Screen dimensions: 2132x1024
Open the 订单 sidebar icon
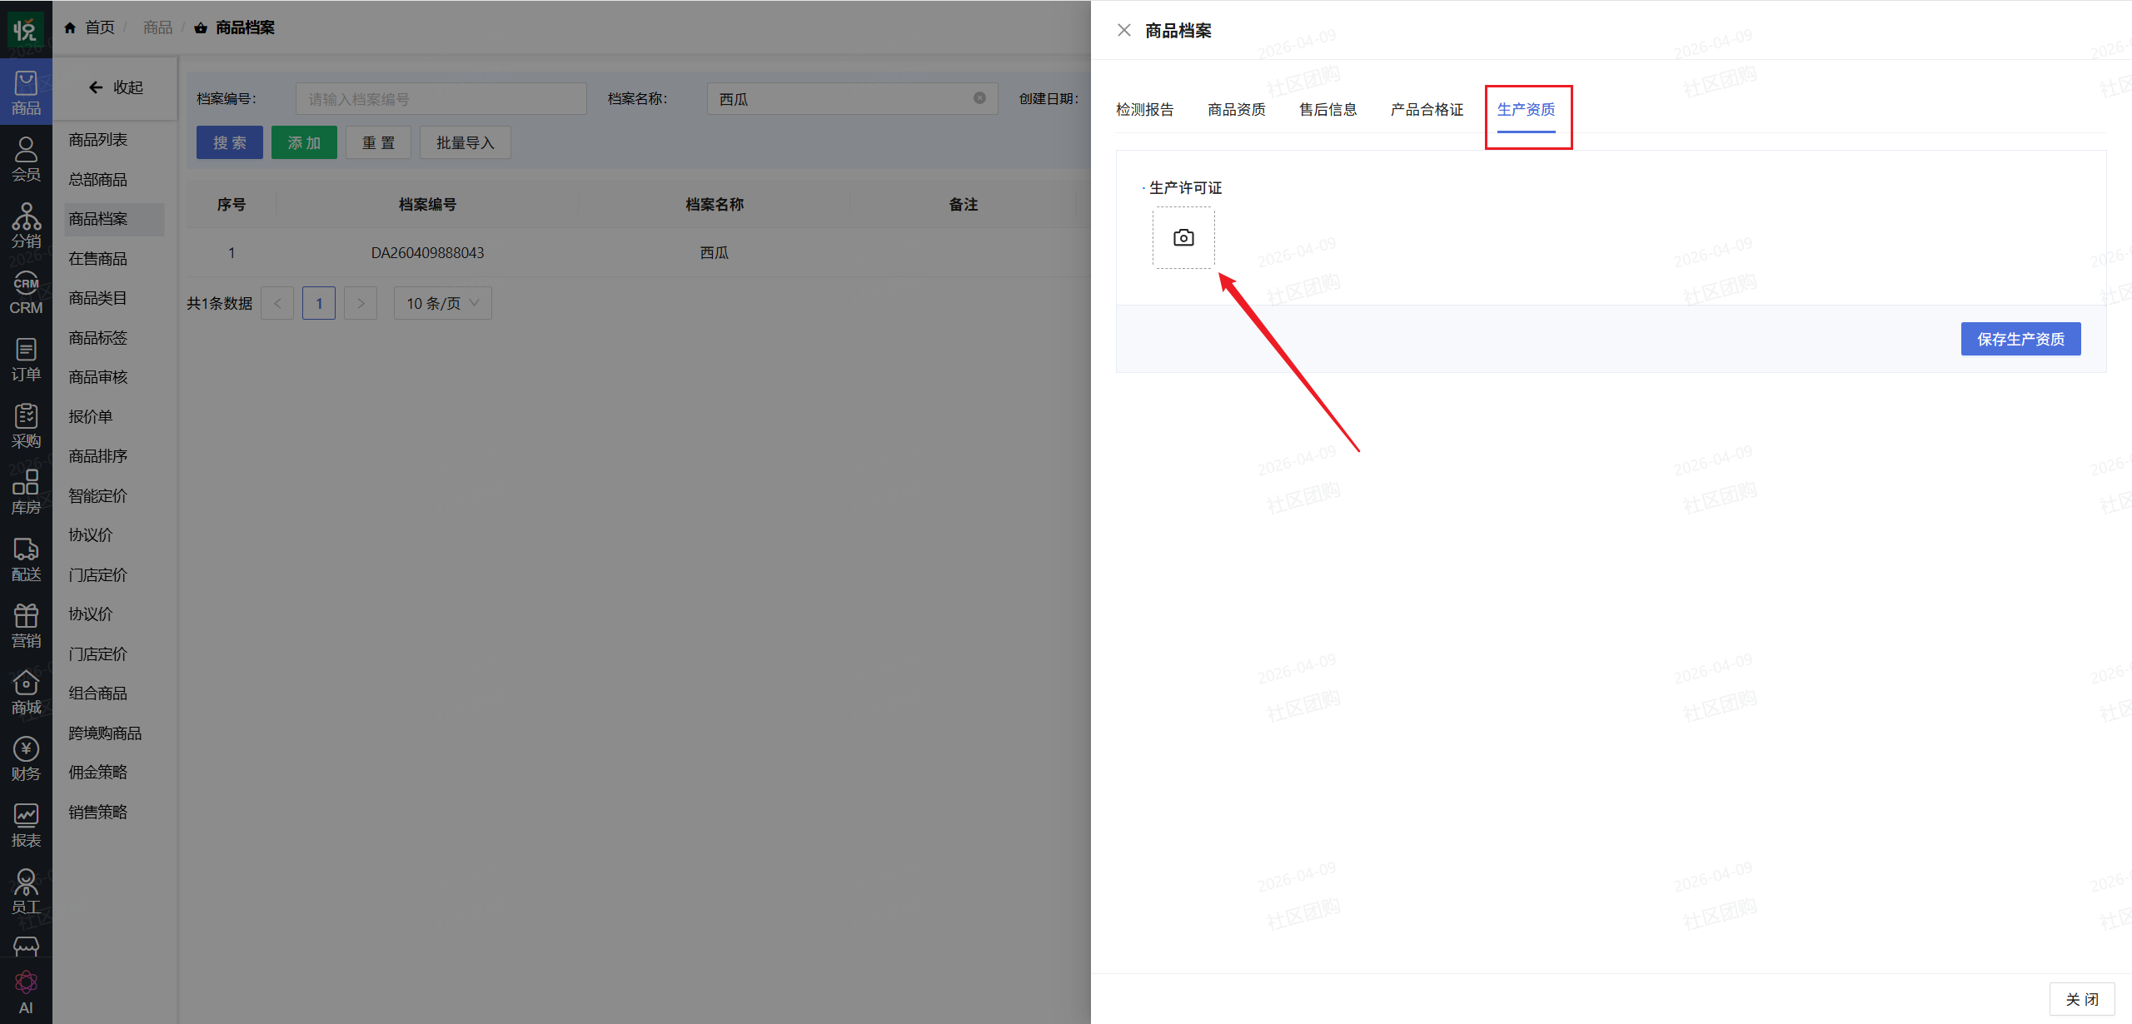coord(26,359)
